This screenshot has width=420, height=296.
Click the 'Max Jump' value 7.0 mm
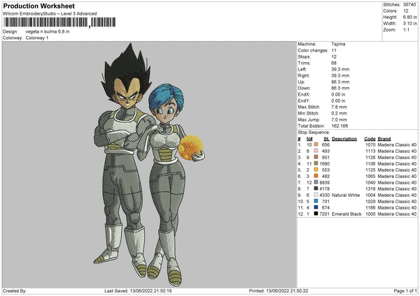339,119
